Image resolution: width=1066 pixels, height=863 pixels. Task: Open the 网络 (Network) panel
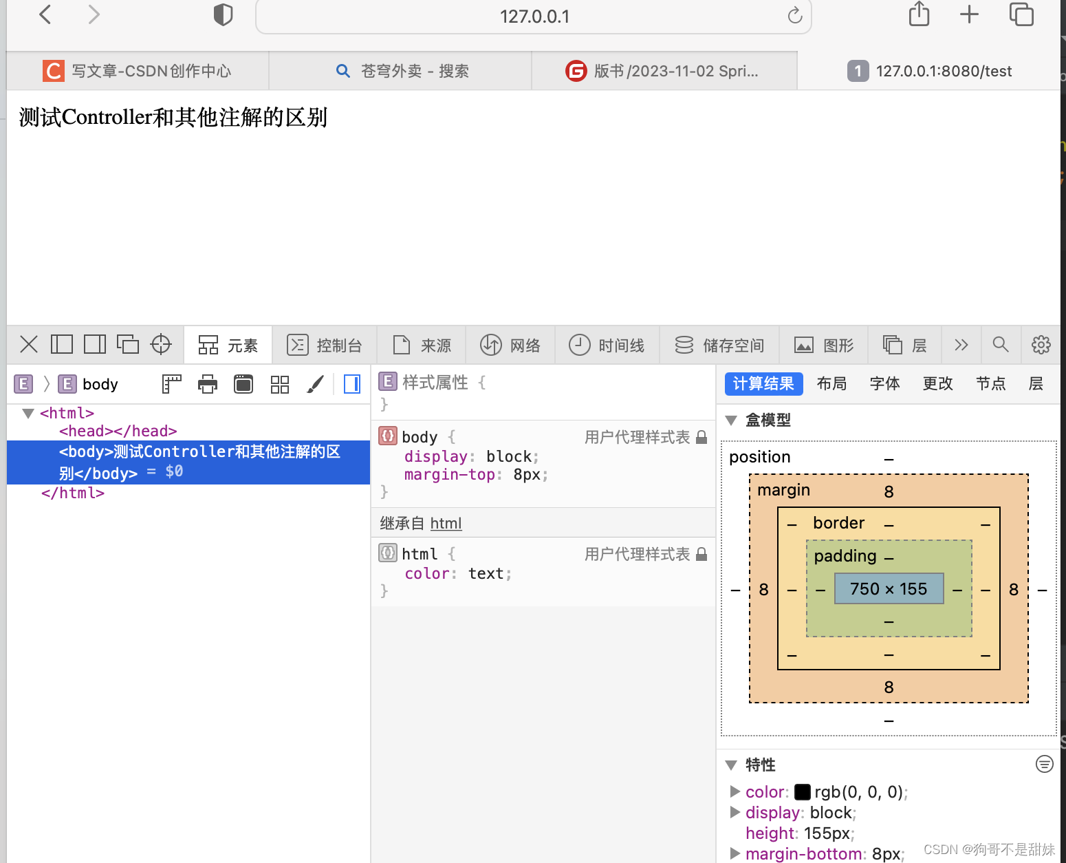pyautogui.click(x=510, y=345)
